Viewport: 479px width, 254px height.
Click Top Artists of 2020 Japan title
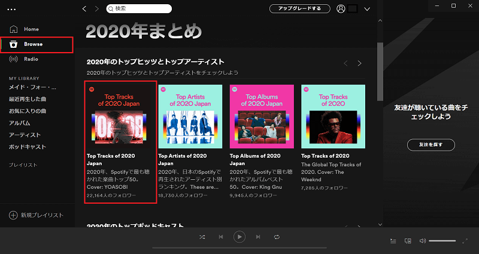183,160
